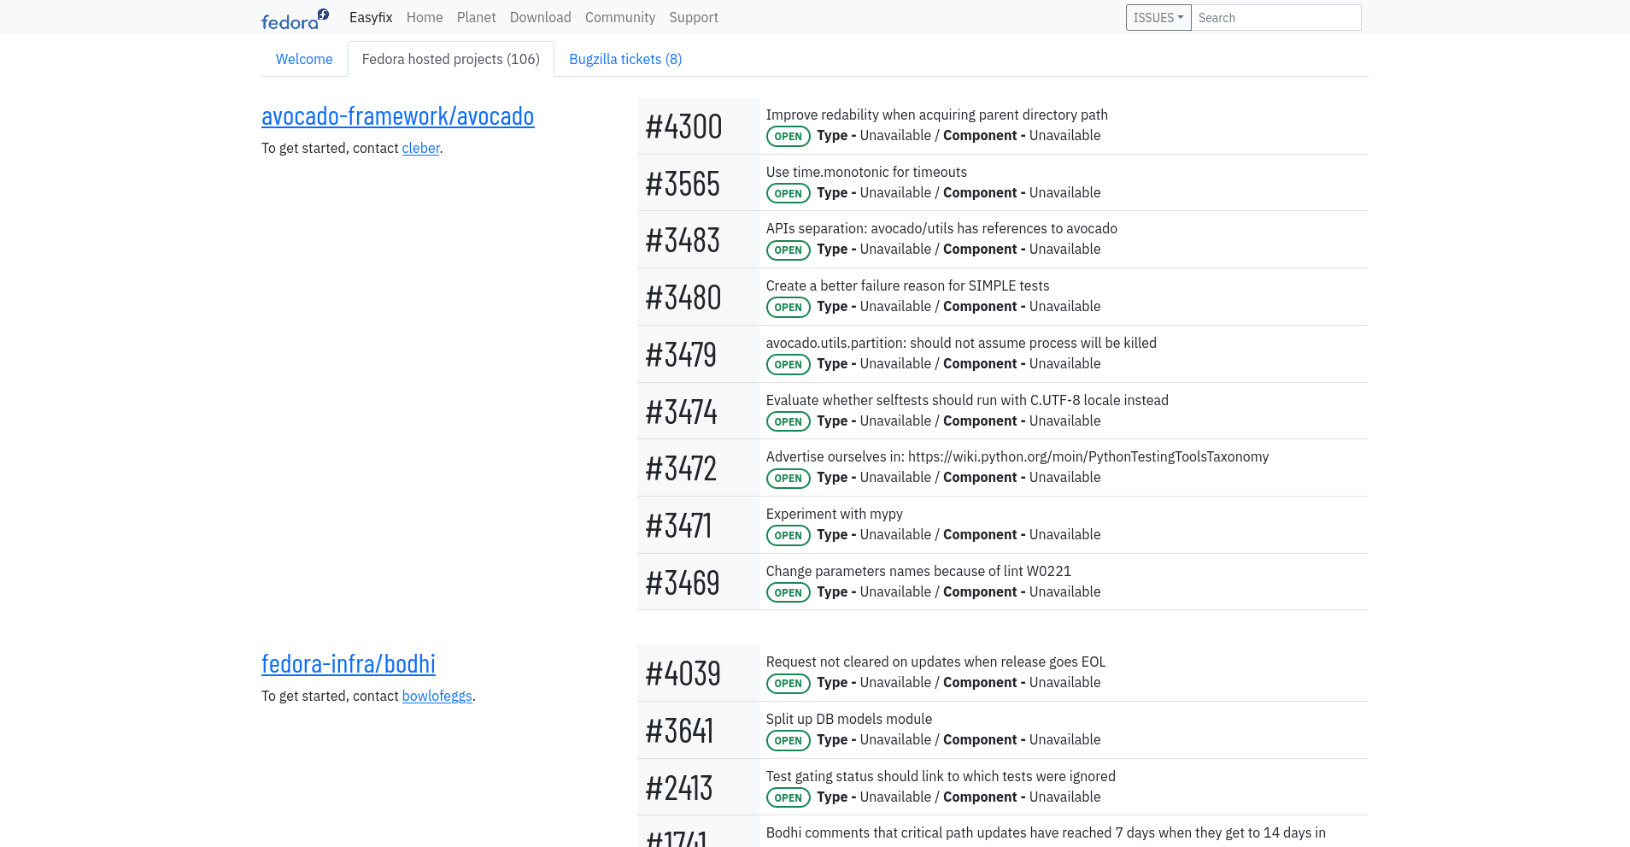Viewport: 1630px width, 847px height.
Task: Go to Home in the navbar
Action: click(425, 17)
